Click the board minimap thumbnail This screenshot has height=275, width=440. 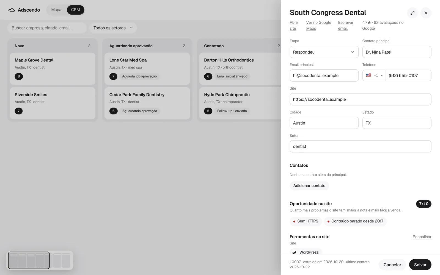pos(40,260)
